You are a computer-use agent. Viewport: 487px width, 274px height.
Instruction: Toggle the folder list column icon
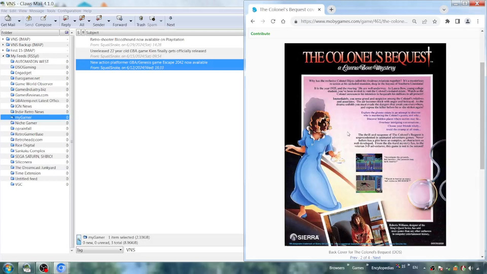[x=66, y=32]
